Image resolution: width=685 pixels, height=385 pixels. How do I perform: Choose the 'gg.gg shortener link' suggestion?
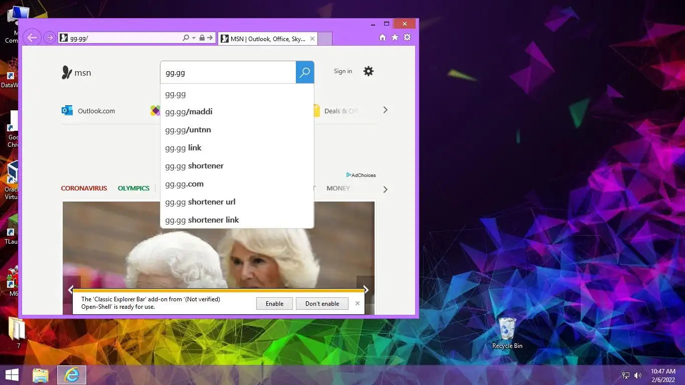(237, 220)
